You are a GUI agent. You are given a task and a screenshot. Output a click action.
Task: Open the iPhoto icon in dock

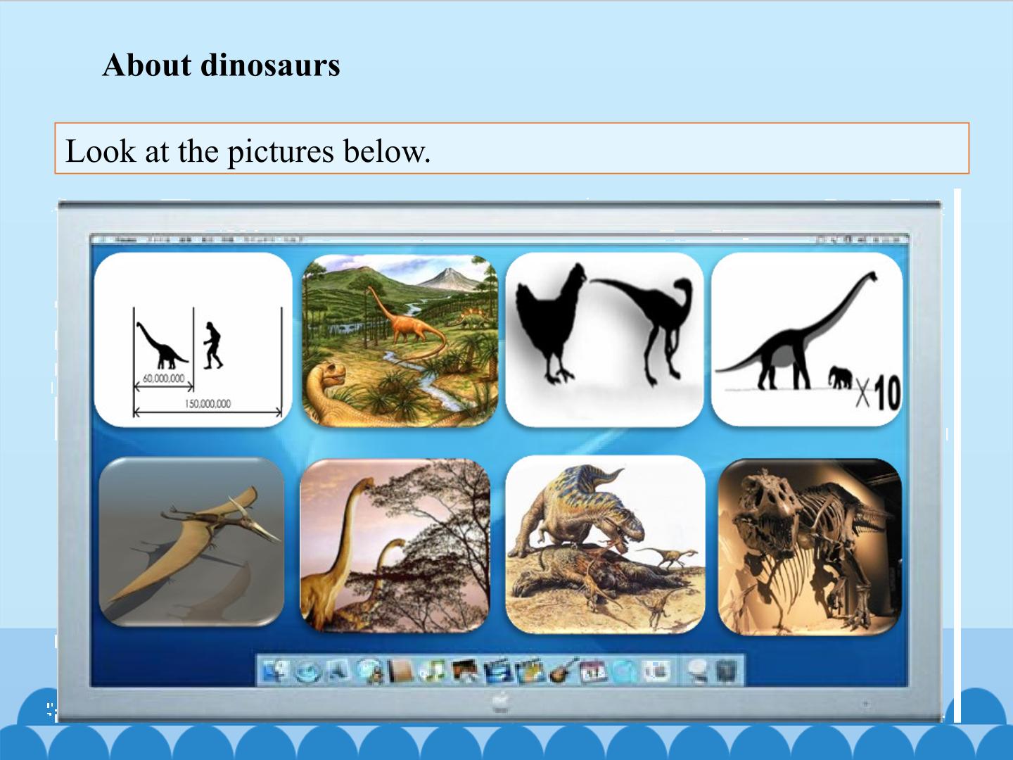[x=465, y=671]
